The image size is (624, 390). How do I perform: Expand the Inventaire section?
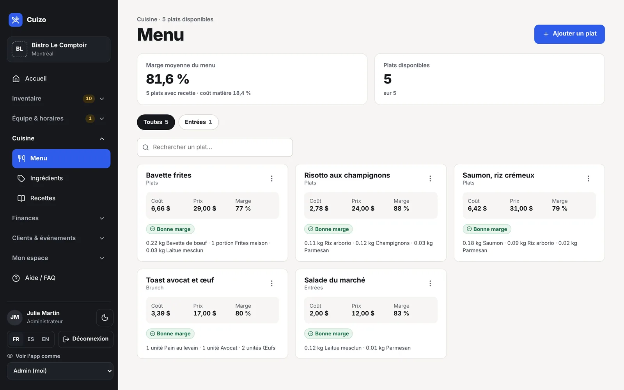[x=58, y=99]
